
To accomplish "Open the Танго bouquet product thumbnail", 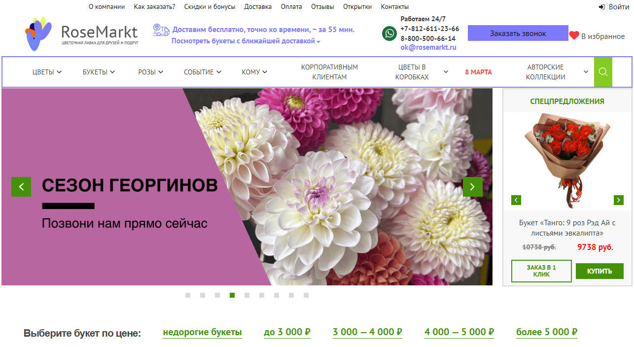I will coord(567,160).
